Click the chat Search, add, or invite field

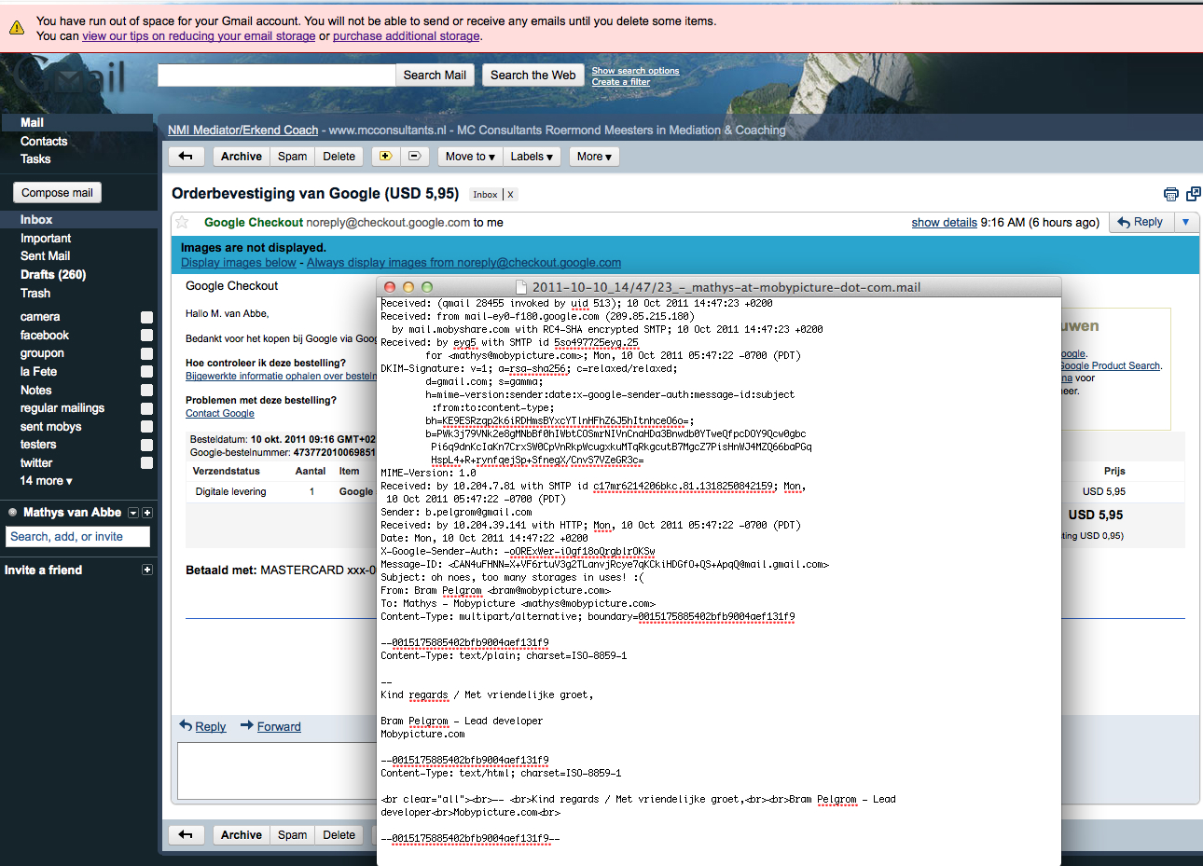(78, 537)
